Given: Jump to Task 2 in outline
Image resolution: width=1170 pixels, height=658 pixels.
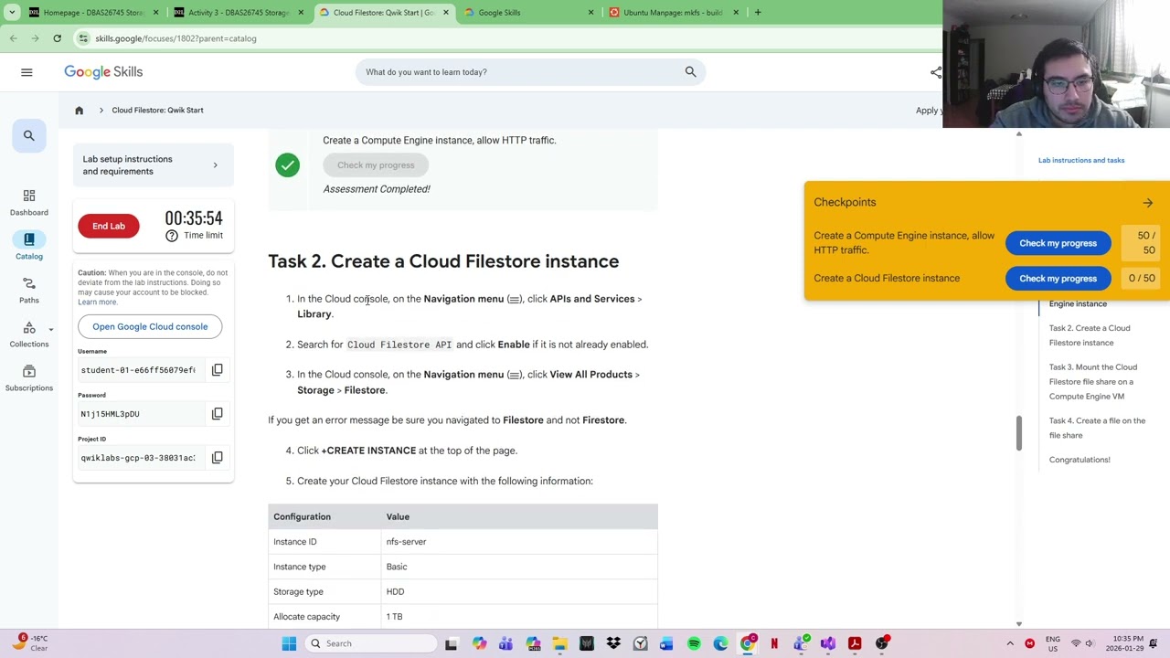Looking at the screenshot, I should pyautogui.click(x=1090, y=335).
